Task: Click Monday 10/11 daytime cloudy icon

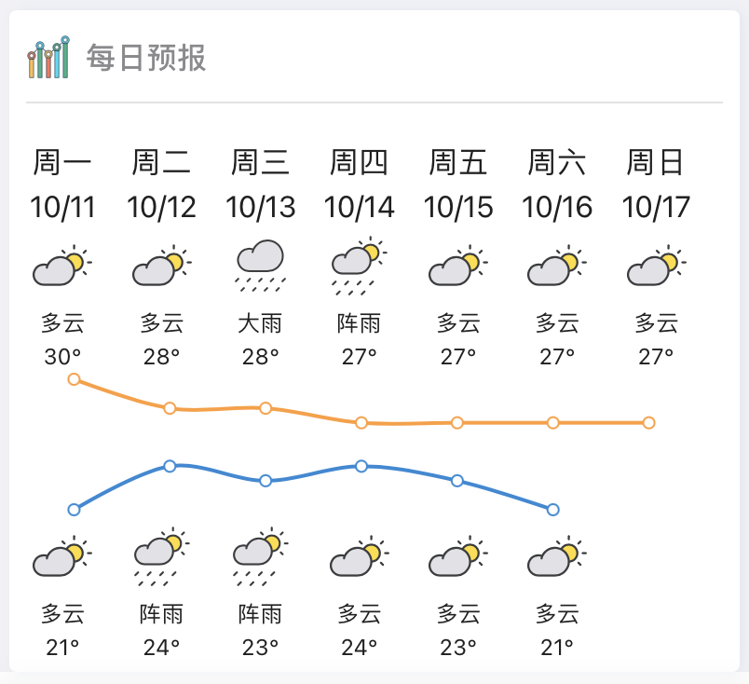Action: 61,267
